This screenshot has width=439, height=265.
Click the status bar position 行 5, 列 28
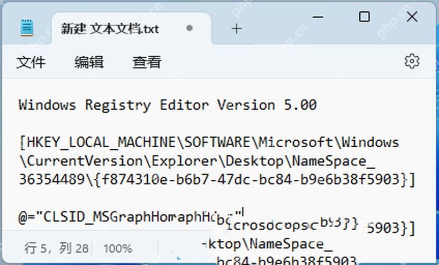[56, 248]
